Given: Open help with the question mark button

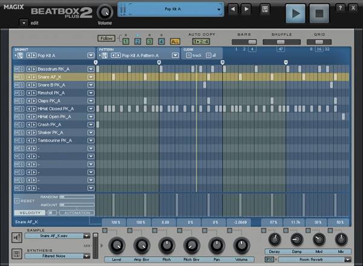Looking at the screenshot, I should 340,8.
